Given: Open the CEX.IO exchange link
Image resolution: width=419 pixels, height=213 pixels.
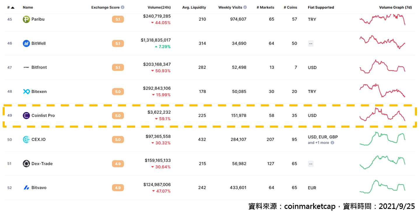Looking at the screenshot, I should pyautogui.click(x=38, y=140).
